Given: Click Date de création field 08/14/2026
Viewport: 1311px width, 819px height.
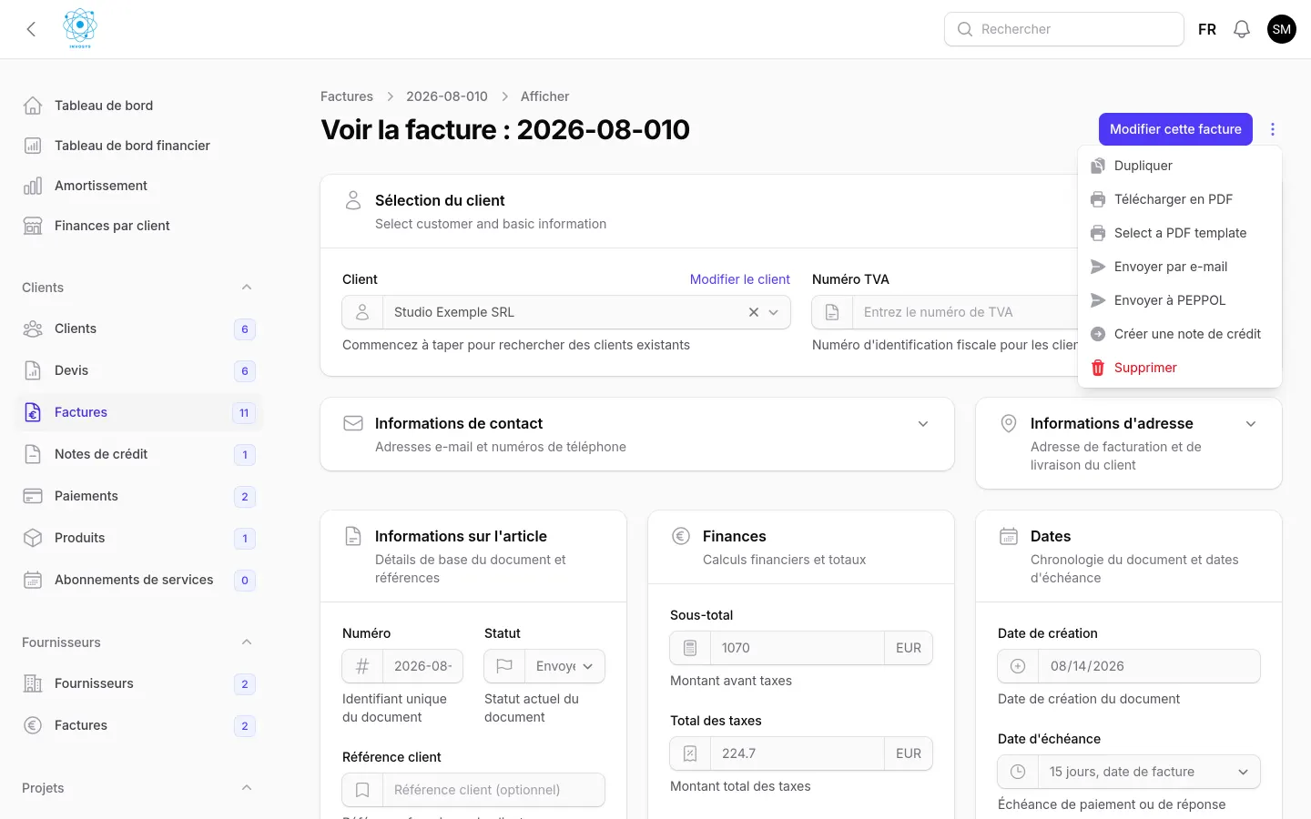Looking at the screenshot, I should tap(1149, 666).
